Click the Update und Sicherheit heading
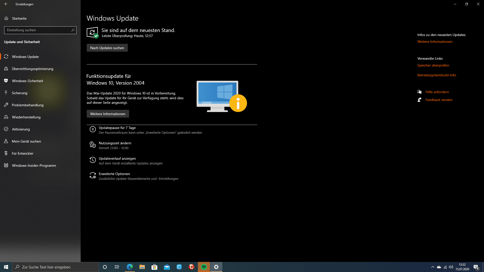Screen dimensions: 484x272 (x=22, y=42)
